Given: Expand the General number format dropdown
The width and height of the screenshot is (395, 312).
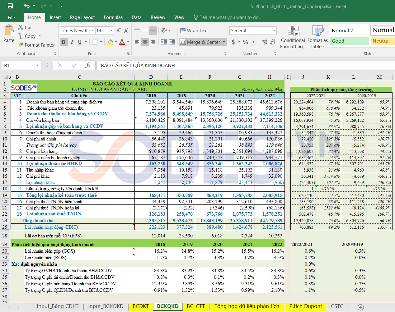Looking at the screenshot, I should 274,30.
